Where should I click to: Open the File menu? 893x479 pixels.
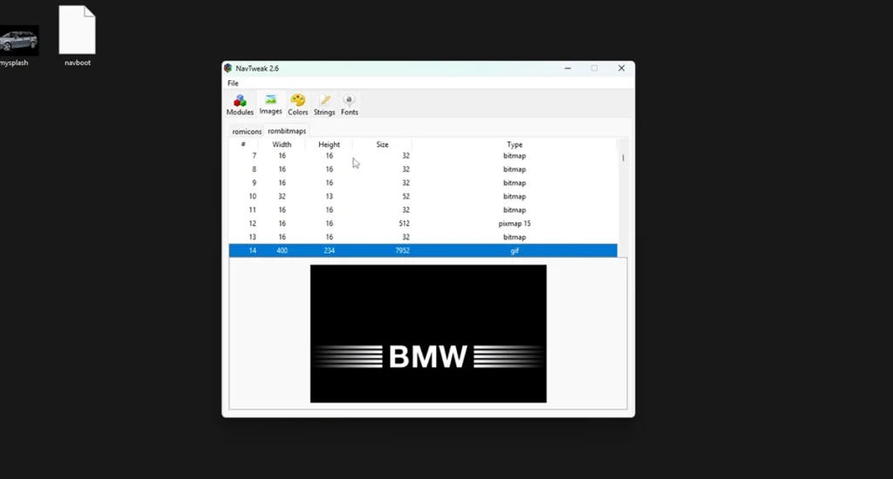[x=233, y=83]
